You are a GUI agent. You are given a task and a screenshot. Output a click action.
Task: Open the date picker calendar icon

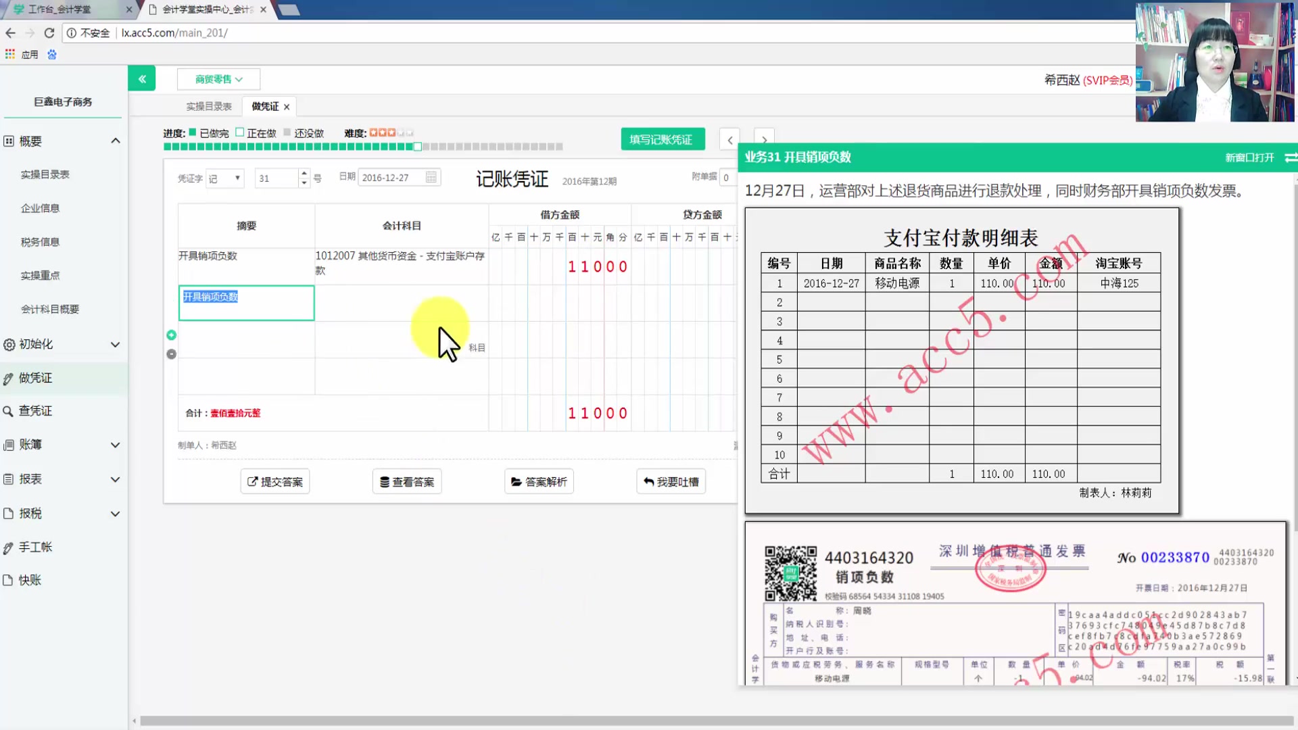click(431, 177)
